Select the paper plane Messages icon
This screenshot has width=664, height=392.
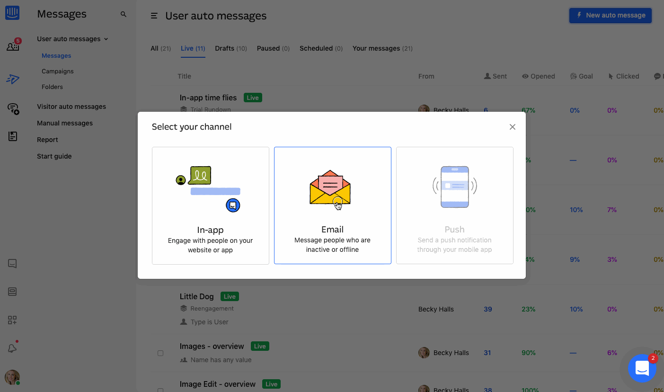point(13,79)
